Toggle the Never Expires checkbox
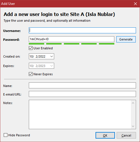 [31, 74]
